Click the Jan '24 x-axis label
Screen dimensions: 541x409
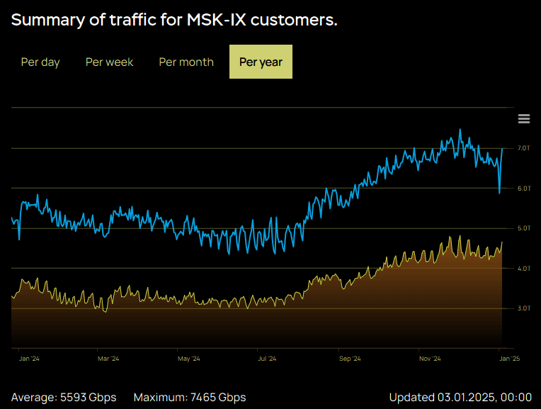(x=29, y=359)
